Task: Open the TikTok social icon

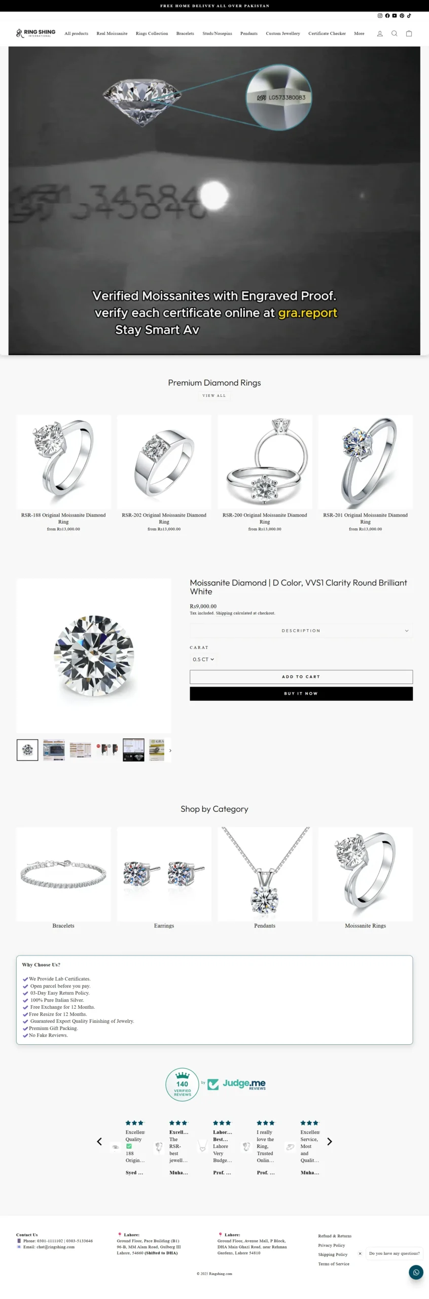Action: [x=409, y=16]
